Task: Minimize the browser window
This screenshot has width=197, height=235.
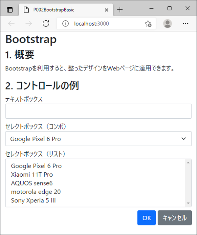Action: pos(151,9)
